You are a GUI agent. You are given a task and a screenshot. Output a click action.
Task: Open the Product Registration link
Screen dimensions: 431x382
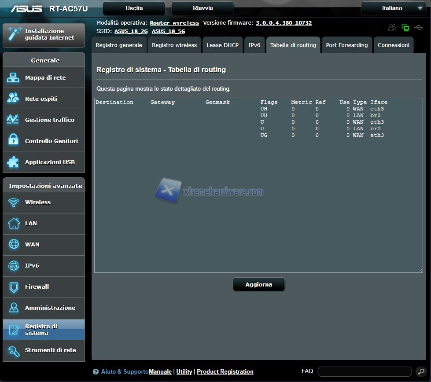point(225,372)
